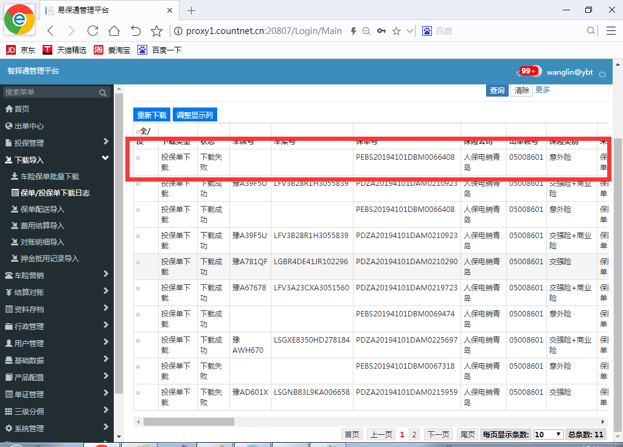623x447 pixels.
Task: Open the 每页显示条数 dropdown
Action: (x=548, y=434)
